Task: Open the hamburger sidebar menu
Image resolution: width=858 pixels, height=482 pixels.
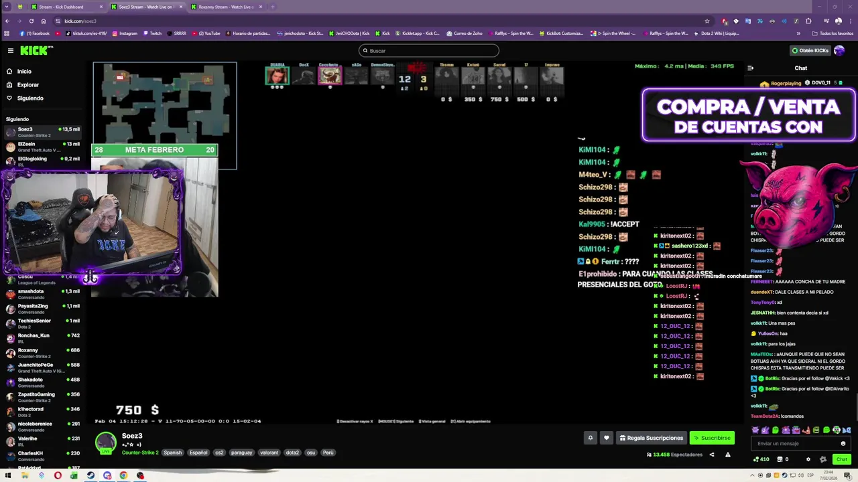Action: click(x=11, y=51)
